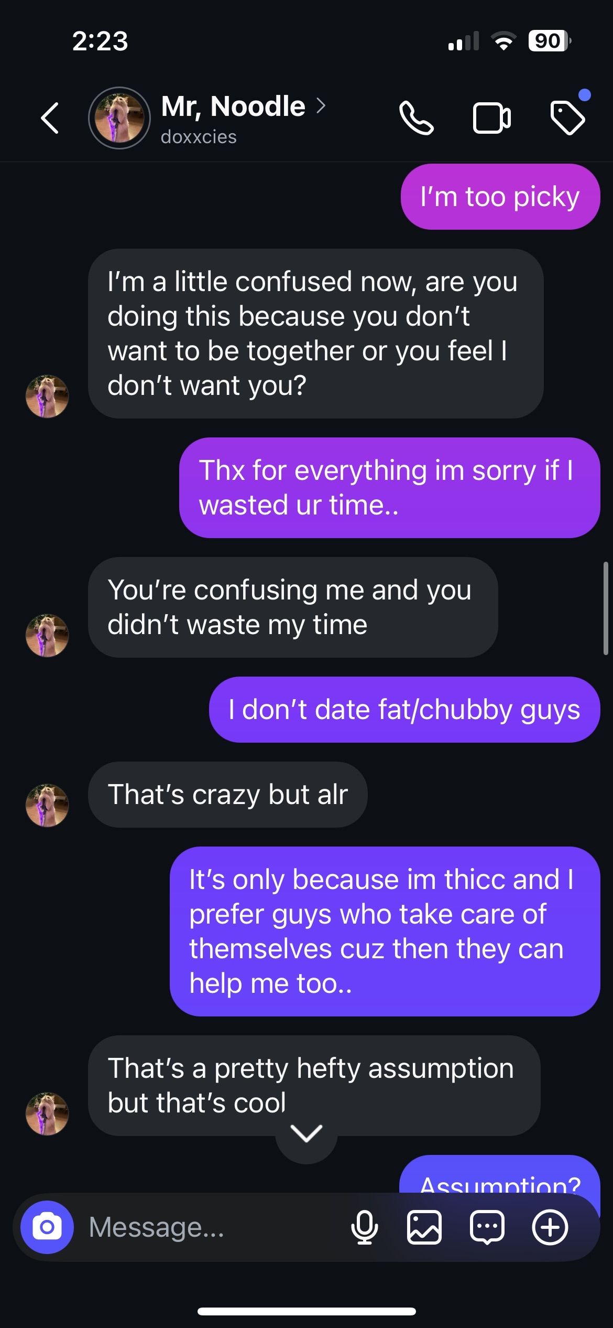Tap the Message... text field
Screen dimensions: 613x1328
210,1227
